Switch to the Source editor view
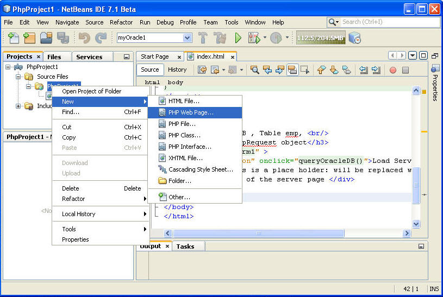Screen dimensions: 443x297 (149, 69)
